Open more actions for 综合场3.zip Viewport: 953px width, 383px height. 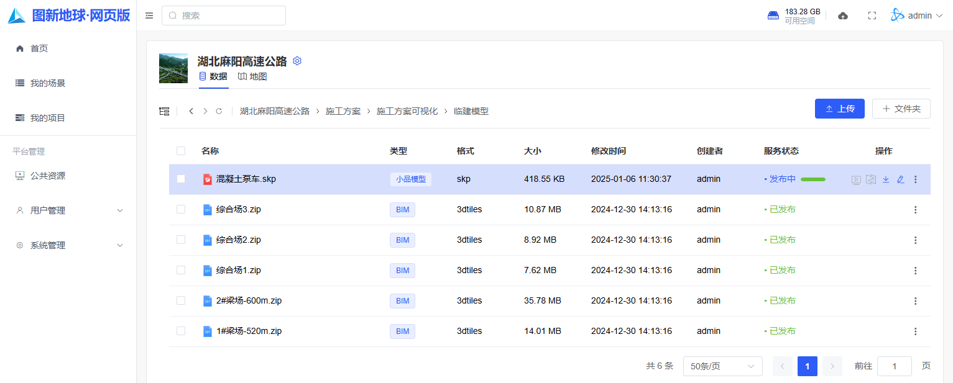tap(915, 210)
